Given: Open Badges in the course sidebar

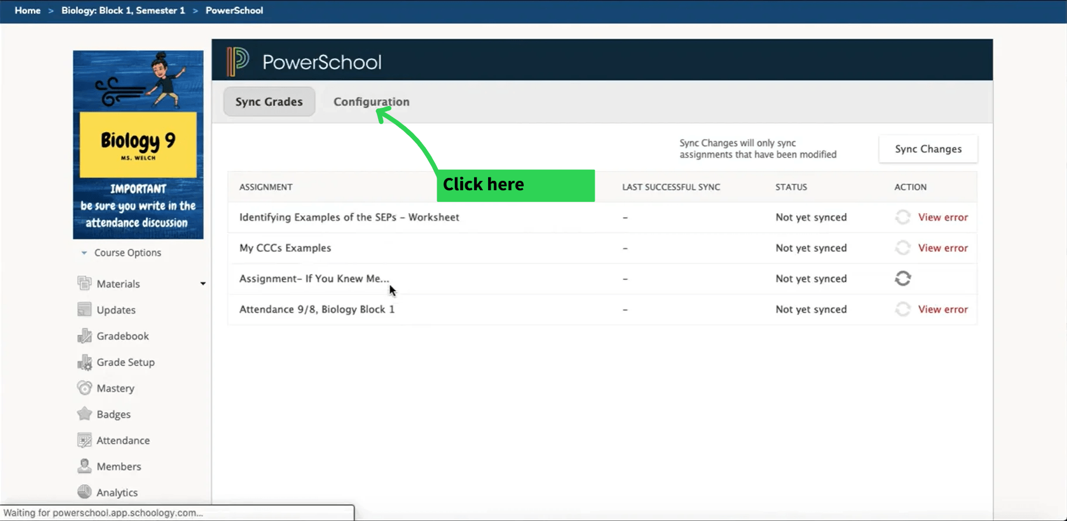Looking at the screenshot, I should pyautogui.click(x=114, y=414).
